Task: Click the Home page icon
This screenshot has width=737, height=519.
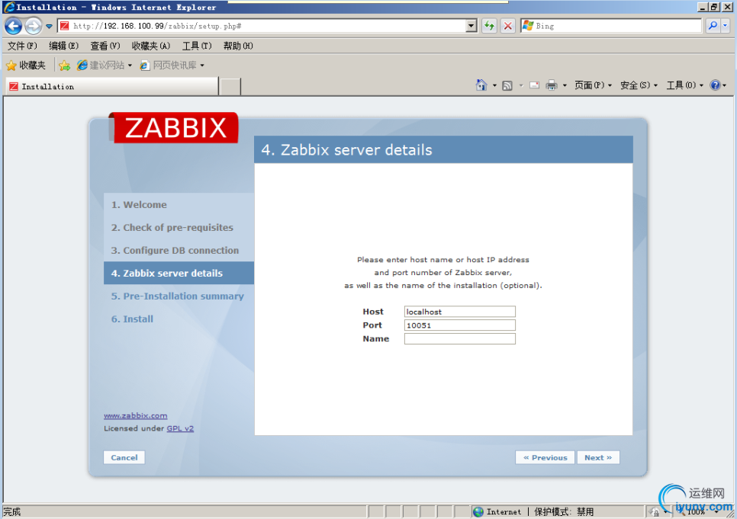Action: click(x=481, y=85)
